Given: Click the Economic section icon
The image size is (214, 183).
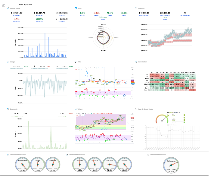Looking at the screenshot, I should point(8,109).
